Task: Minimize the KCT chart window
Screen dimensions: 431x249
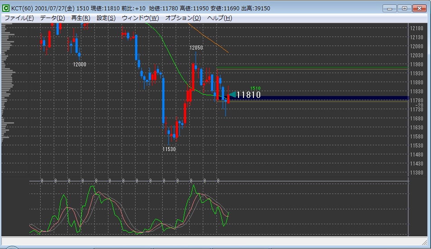Action: [x=390, y=8]
